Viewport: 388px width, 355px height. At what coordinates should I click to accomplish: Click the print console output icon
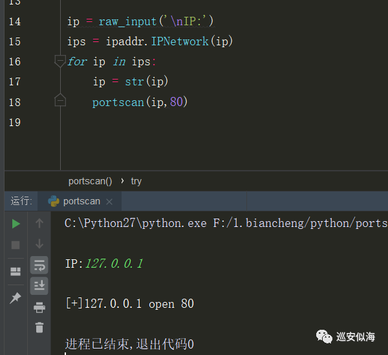click(x=39, y=307)
